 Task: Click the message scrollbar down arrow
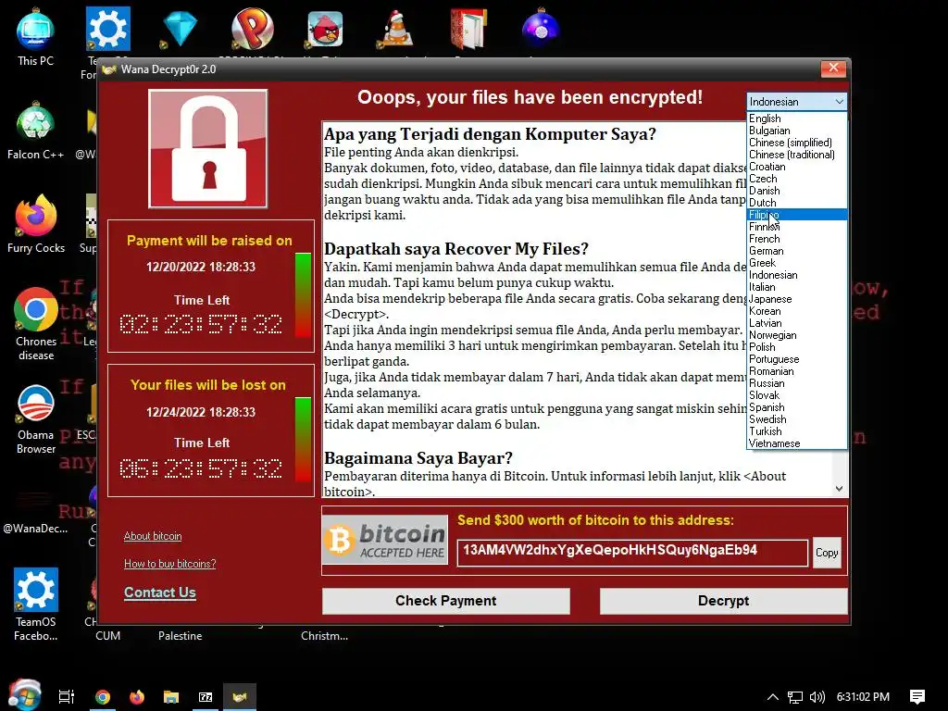[x=839, y=489]
